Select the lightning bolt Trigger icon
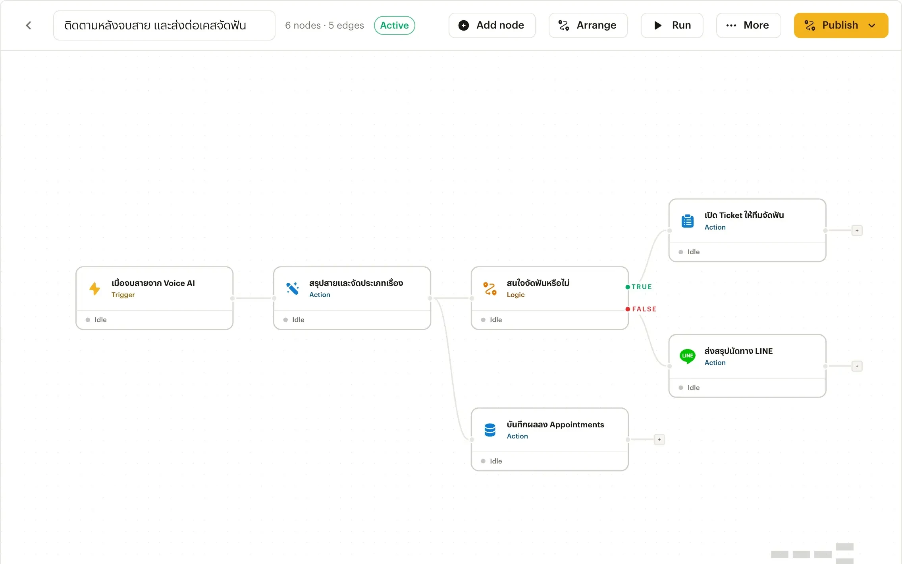Image resolution: width=902 pixels, height=564 pixels. [x=94, y=288]
